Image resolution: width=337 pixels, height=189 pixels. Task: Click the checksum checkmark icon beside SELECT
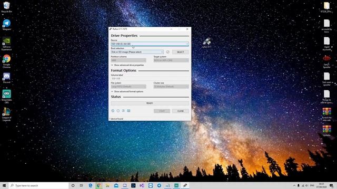coord(167,52)
